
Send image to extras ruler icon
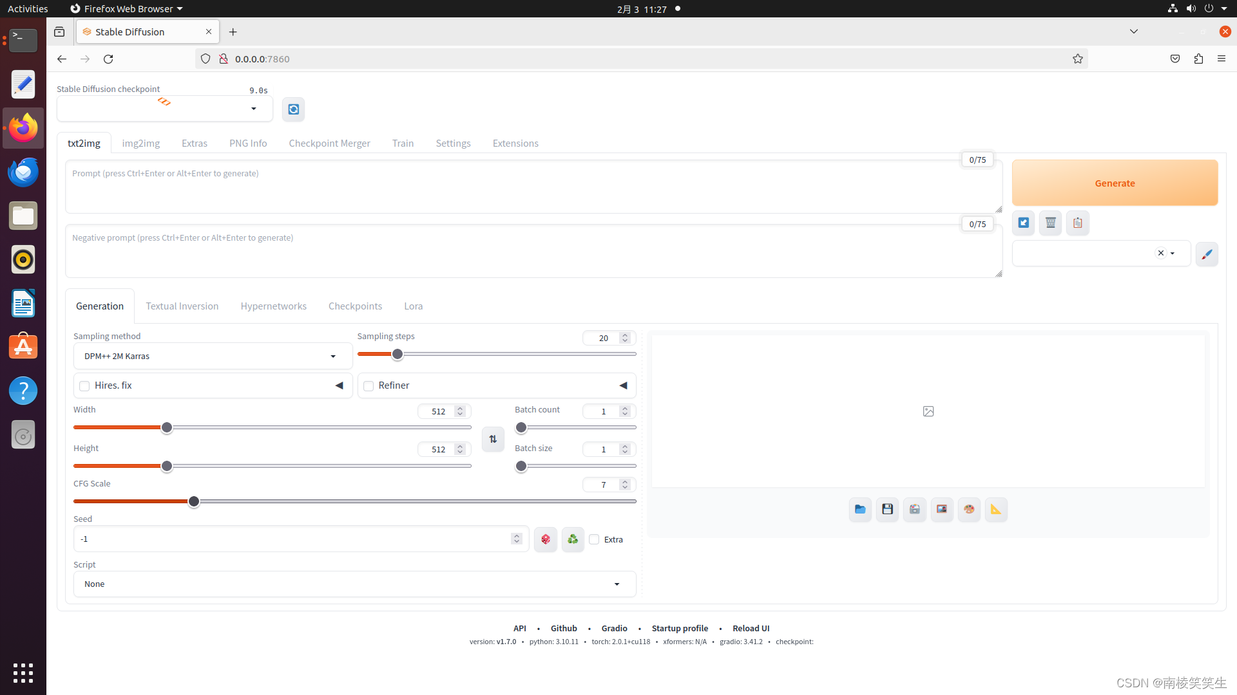[x=995, y=510]
